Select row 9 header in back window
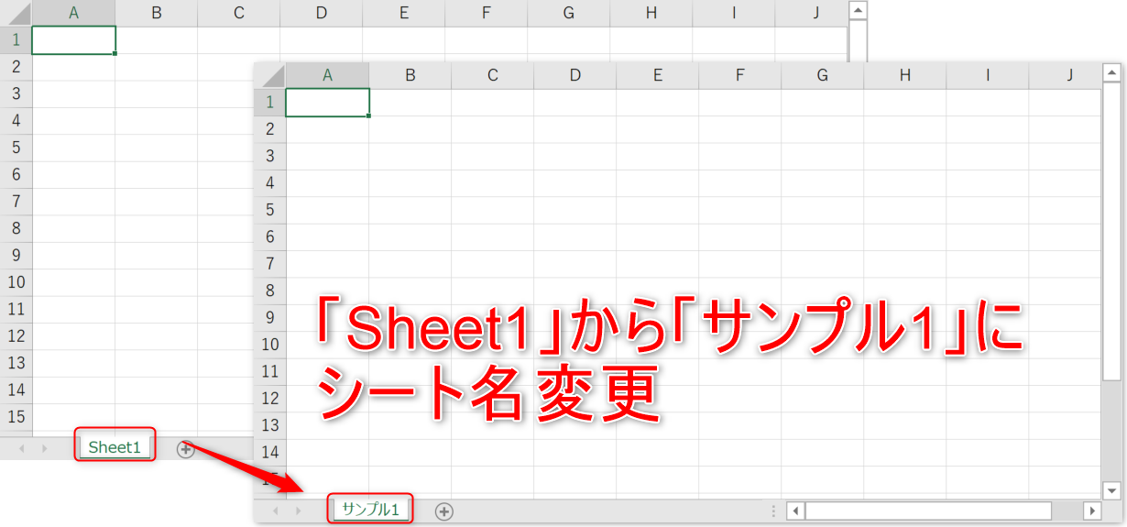The height and width of the screenshot is (527, 1127). tap(16, 256)
